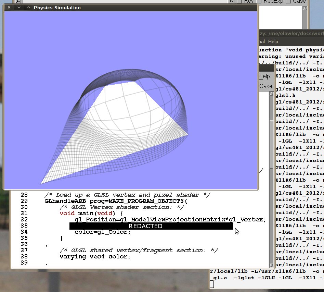
Task: Click the scroll-up arrow of the rear editor window
Action: 305,8
